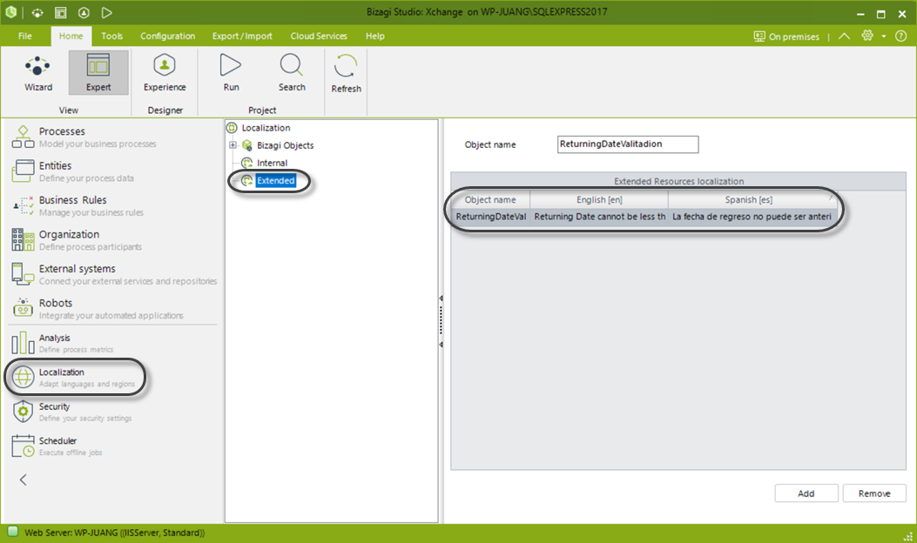Open the File menu
917x543 pixels.
pos(25,36)
